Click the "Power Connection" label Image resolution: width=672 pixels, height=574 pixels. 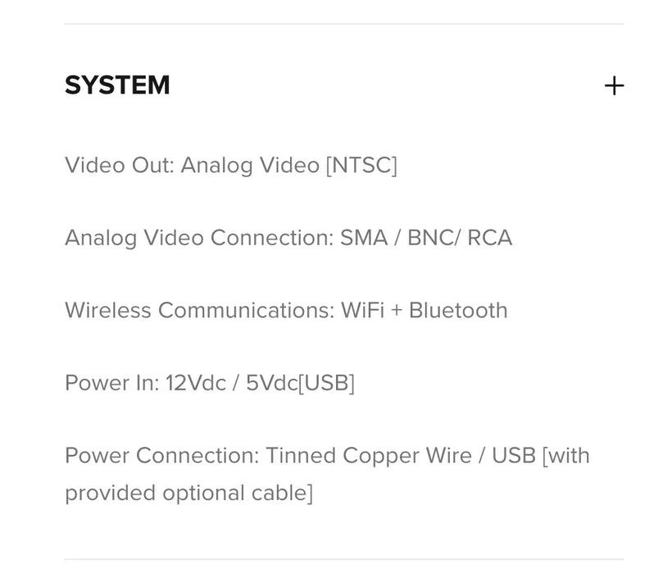(161, 455)
